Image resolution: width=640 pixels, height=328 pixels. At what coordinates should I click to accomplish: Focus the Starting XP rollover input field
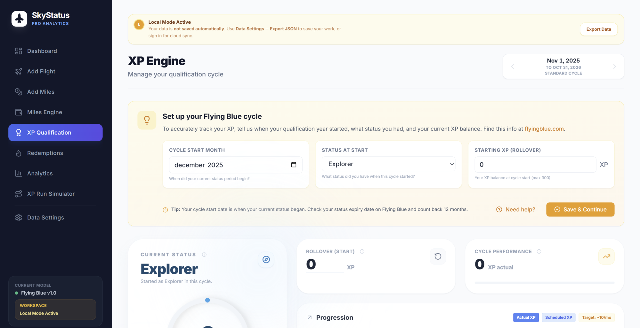coord(535,165)
